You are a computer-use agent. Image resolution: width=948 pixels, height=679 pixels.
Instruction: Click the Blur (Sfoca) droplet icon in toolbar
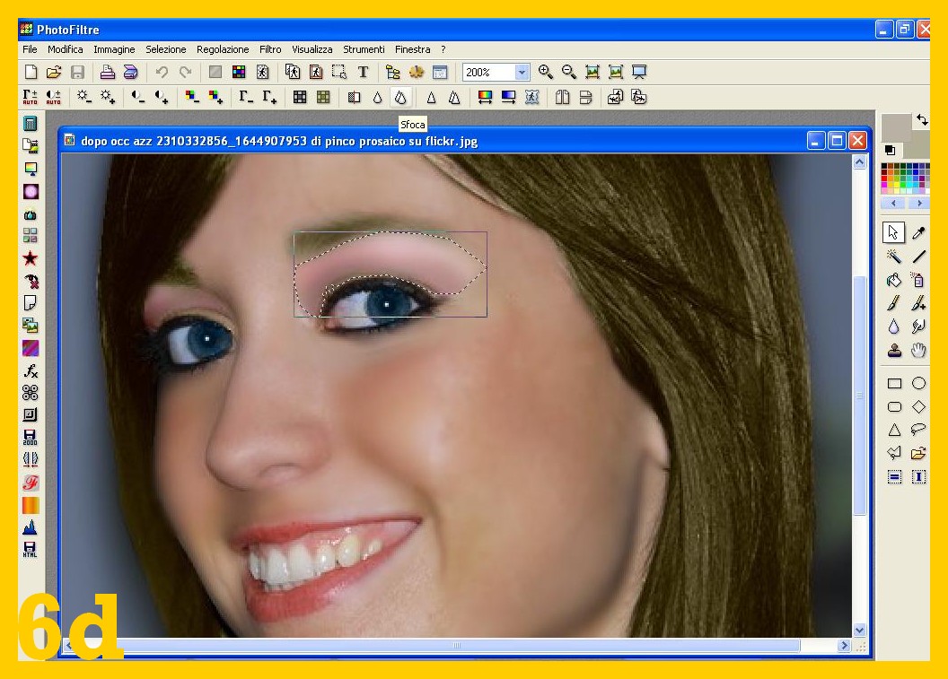(400, 98)
